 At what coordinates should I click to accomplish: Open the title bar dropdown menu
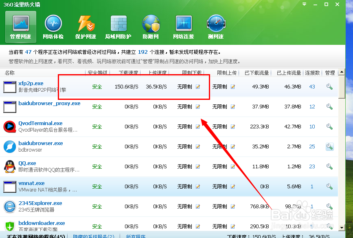[305, 4]
